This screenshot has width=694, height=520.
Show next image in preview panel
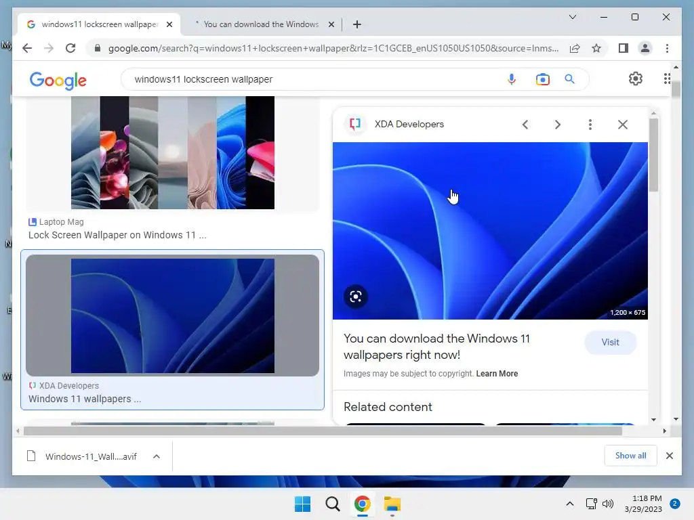coord(558,125)
